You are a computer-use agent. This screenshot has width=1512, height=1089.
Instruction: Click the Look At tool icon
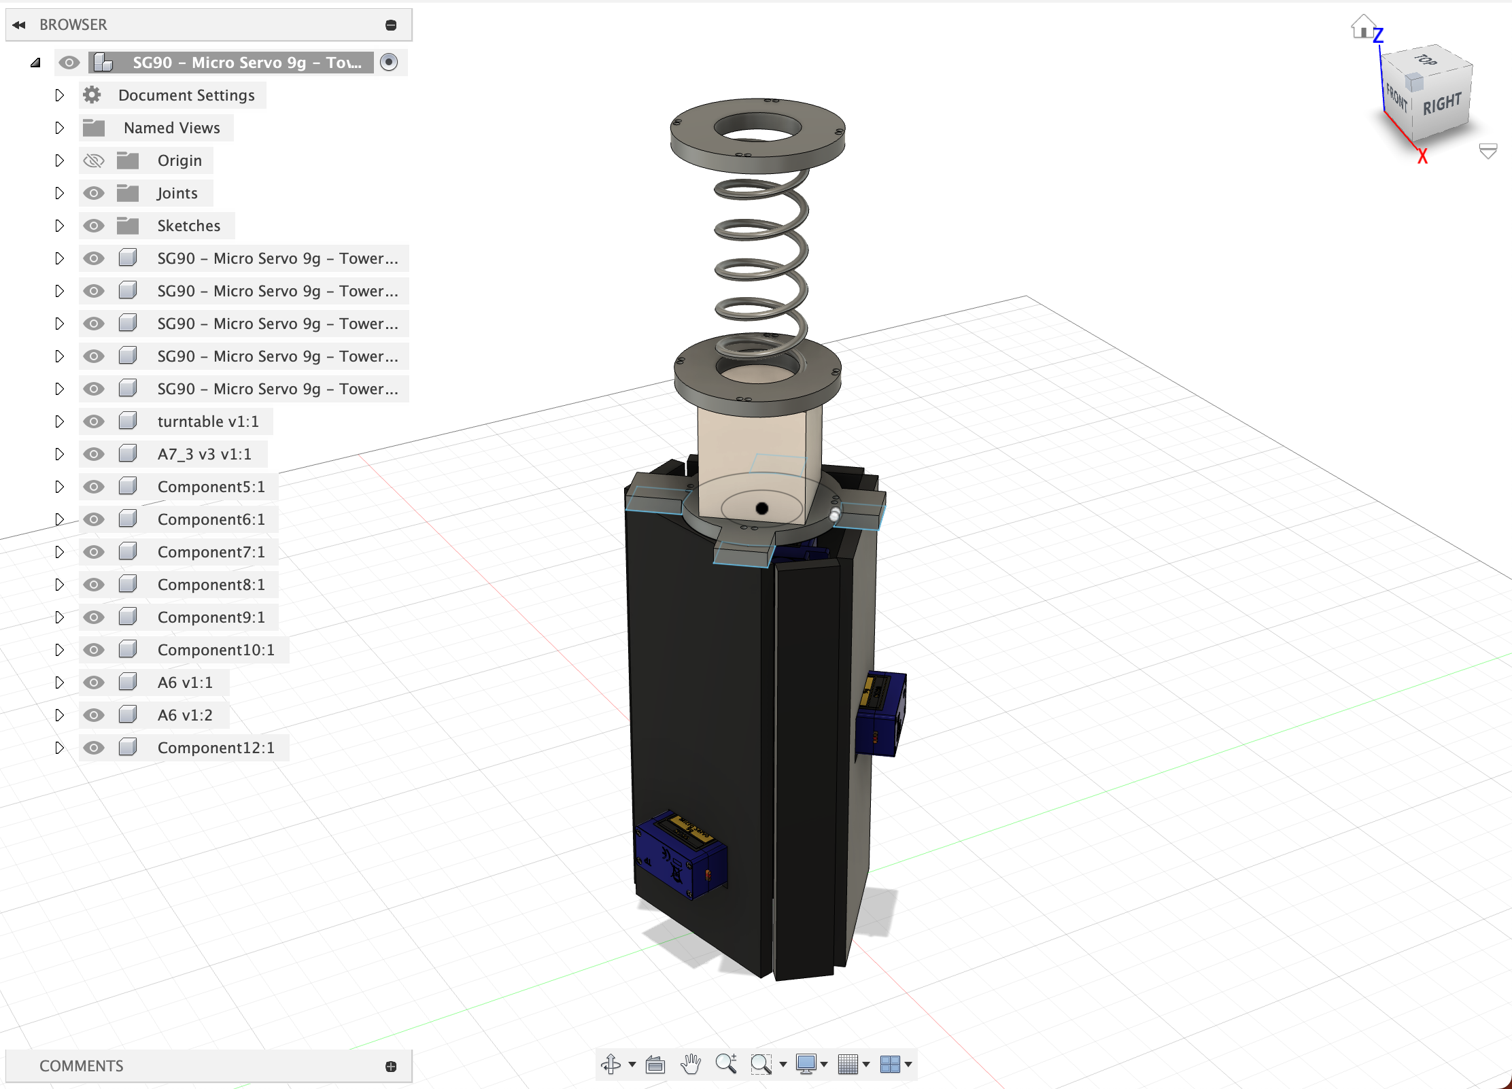click(x=655, y=1064)
